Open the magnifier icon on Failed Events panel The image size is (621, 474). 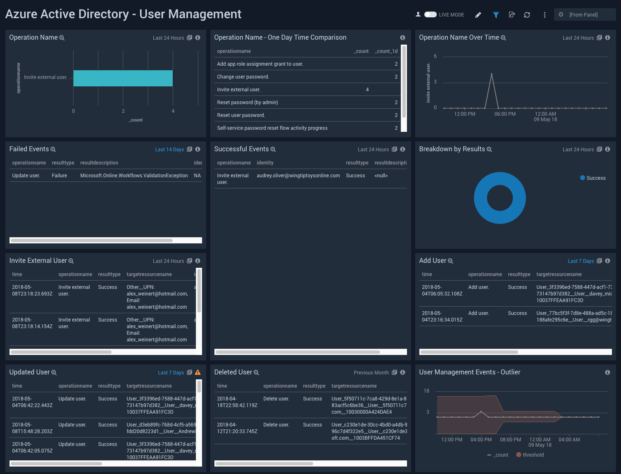[x=53, y=149]
